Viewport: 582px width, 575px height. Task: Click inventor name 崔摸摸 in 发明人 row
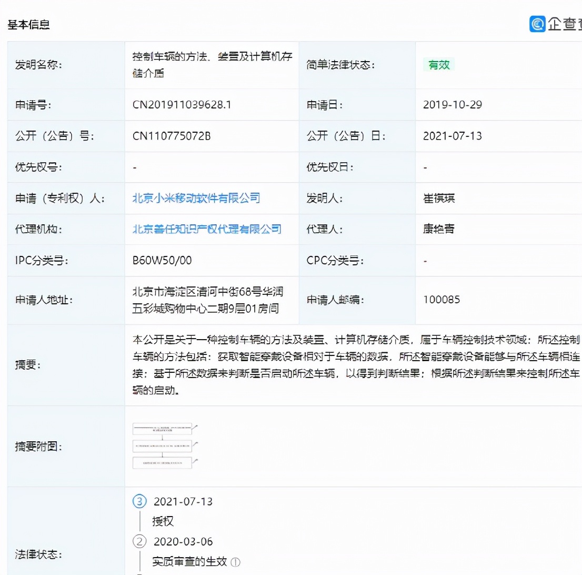(439, 199)
